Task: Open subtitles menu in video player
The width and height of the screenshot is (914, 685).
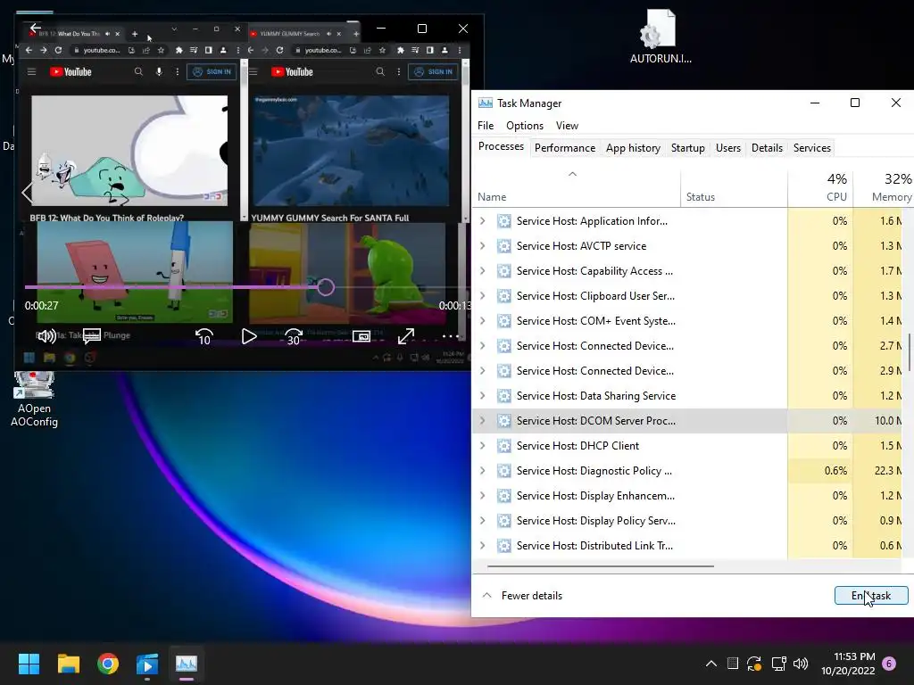Action: tap(92, 336)
